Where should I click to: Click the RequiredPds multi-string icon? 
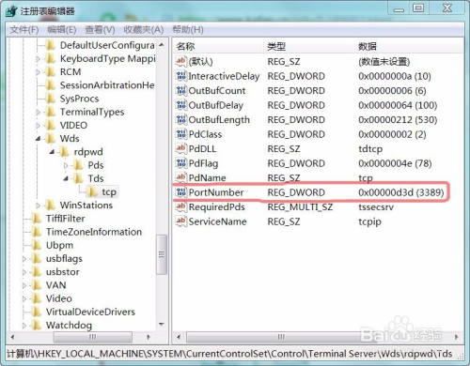(x=181, y=206)
